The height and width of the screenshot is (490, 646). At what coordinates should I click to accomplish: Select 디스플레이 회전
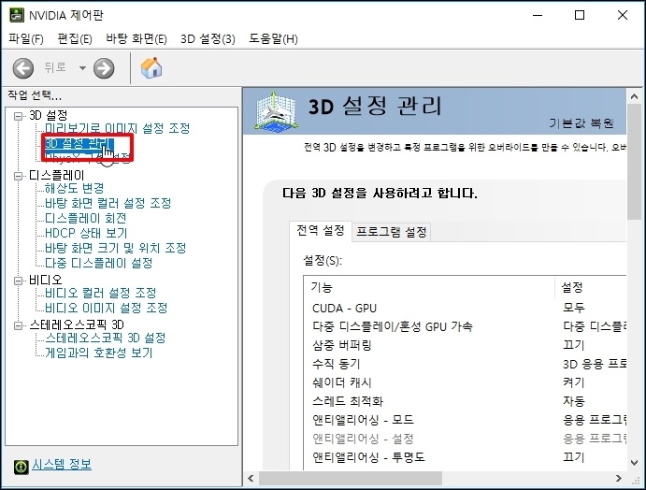point(85,218)
